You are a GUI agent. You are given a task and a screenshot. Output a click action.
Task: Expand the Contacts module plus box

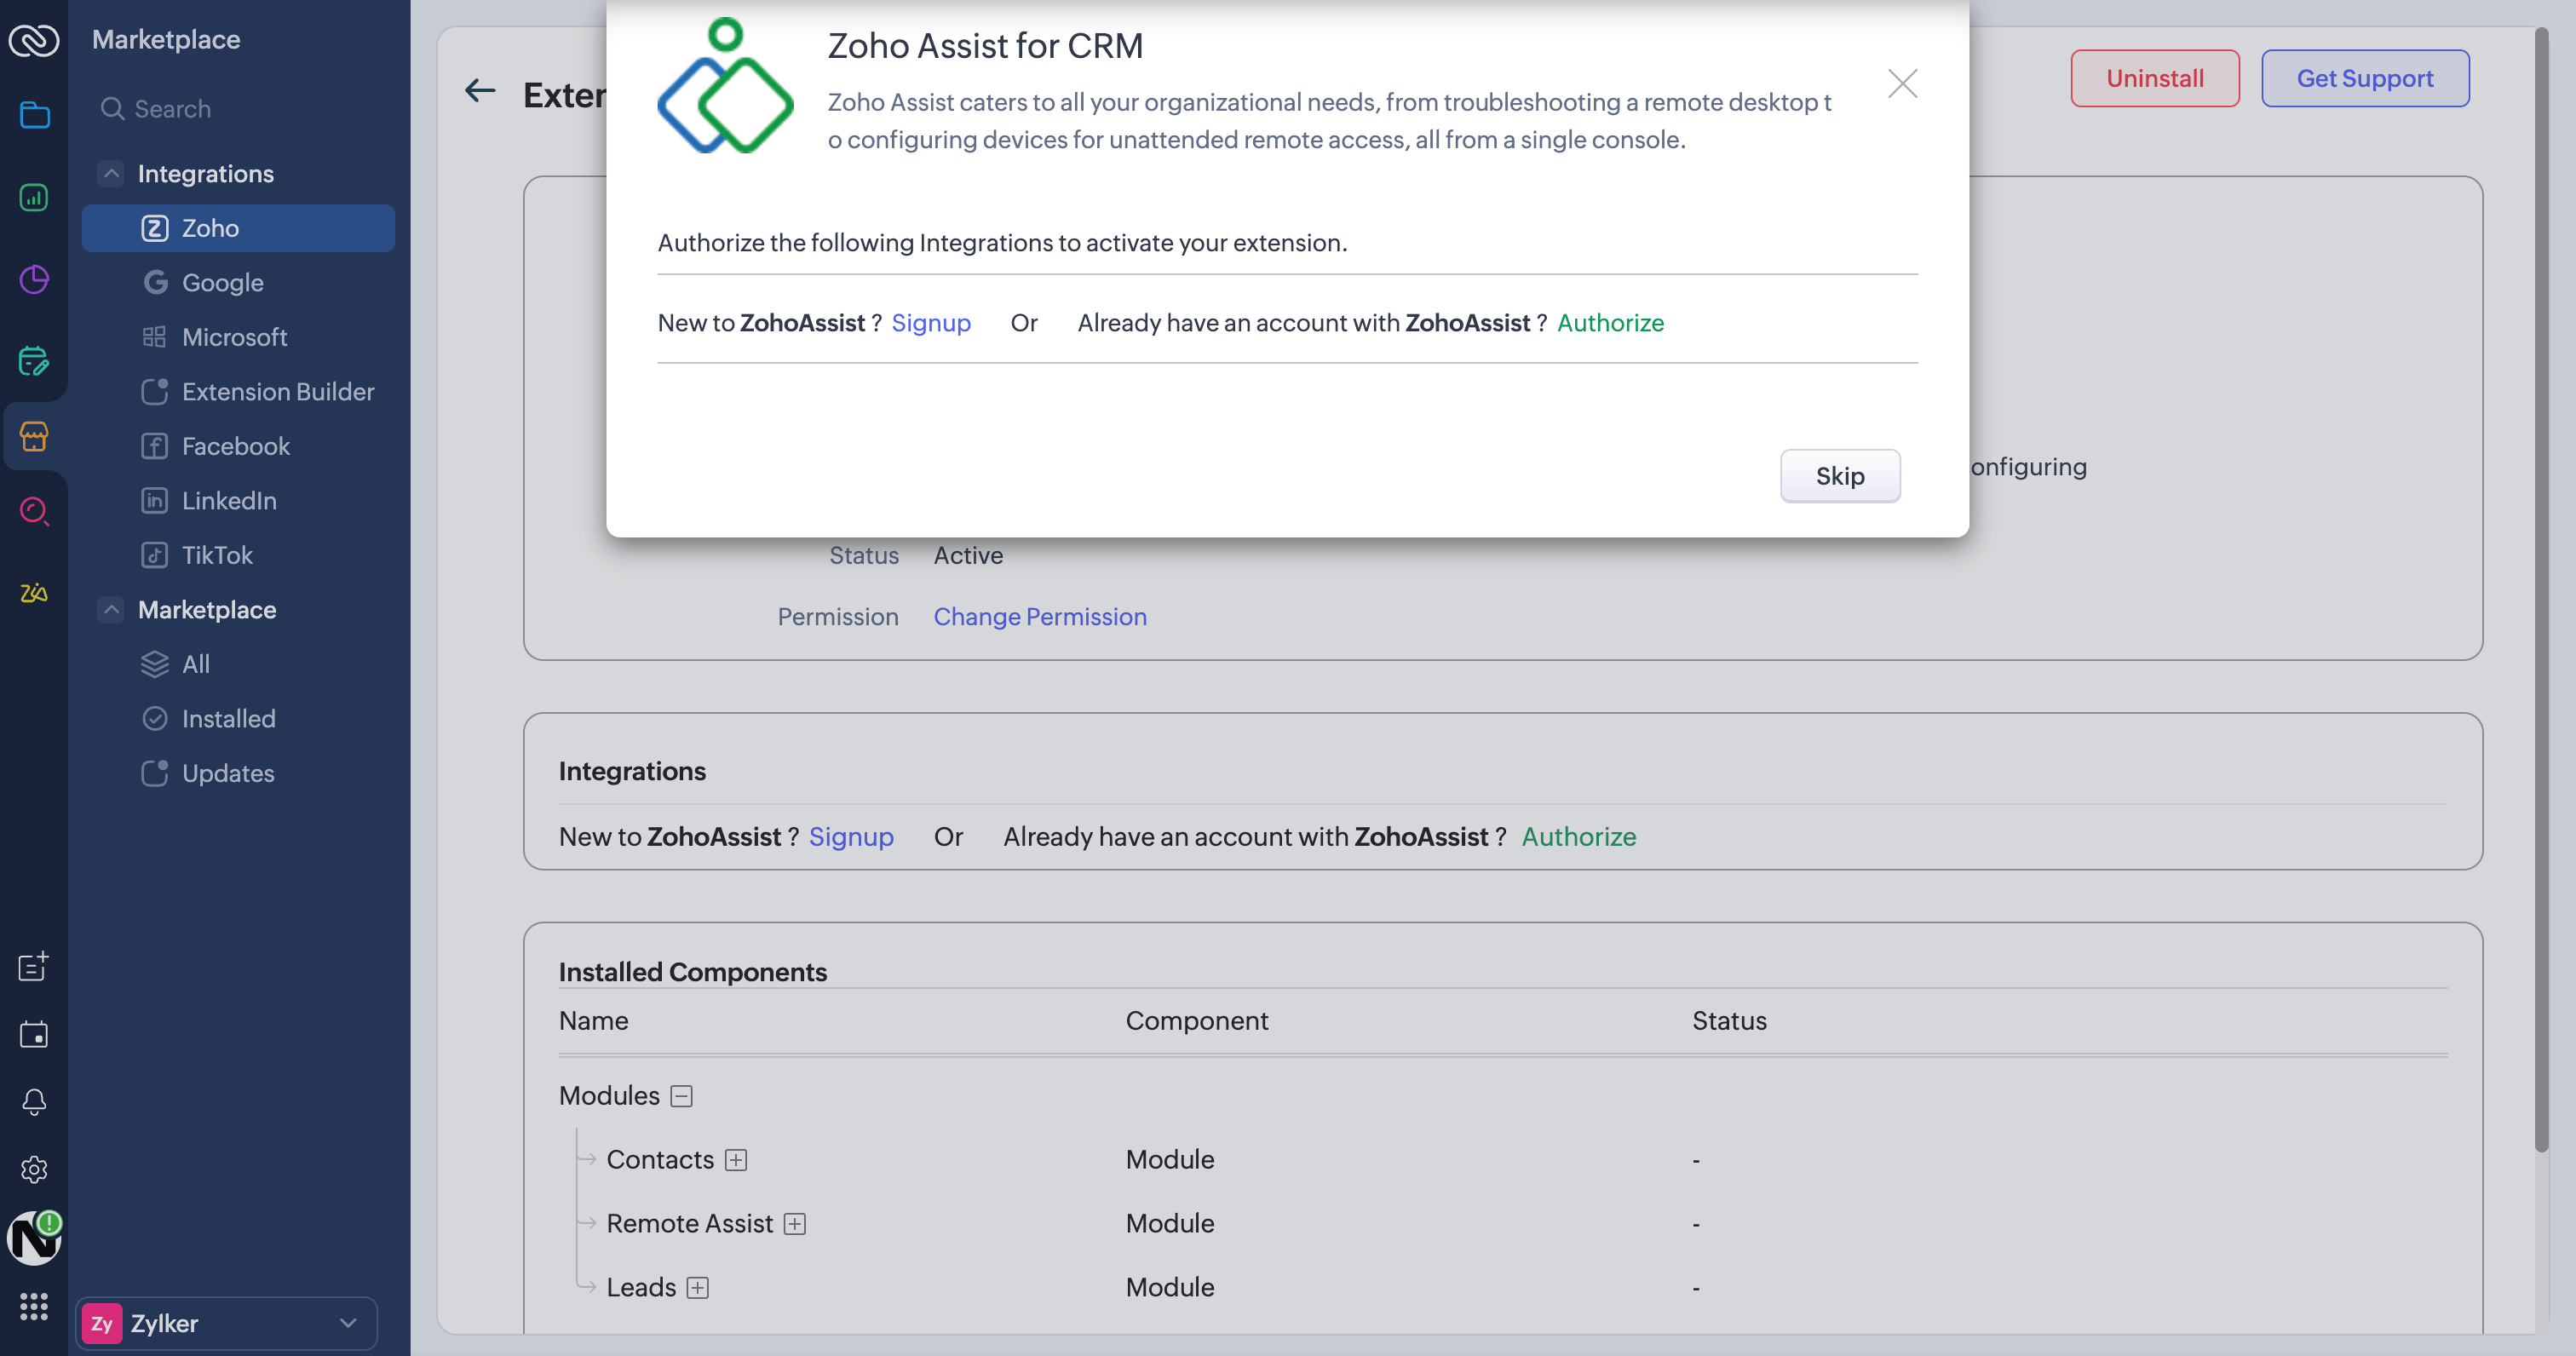[736, 1160]
